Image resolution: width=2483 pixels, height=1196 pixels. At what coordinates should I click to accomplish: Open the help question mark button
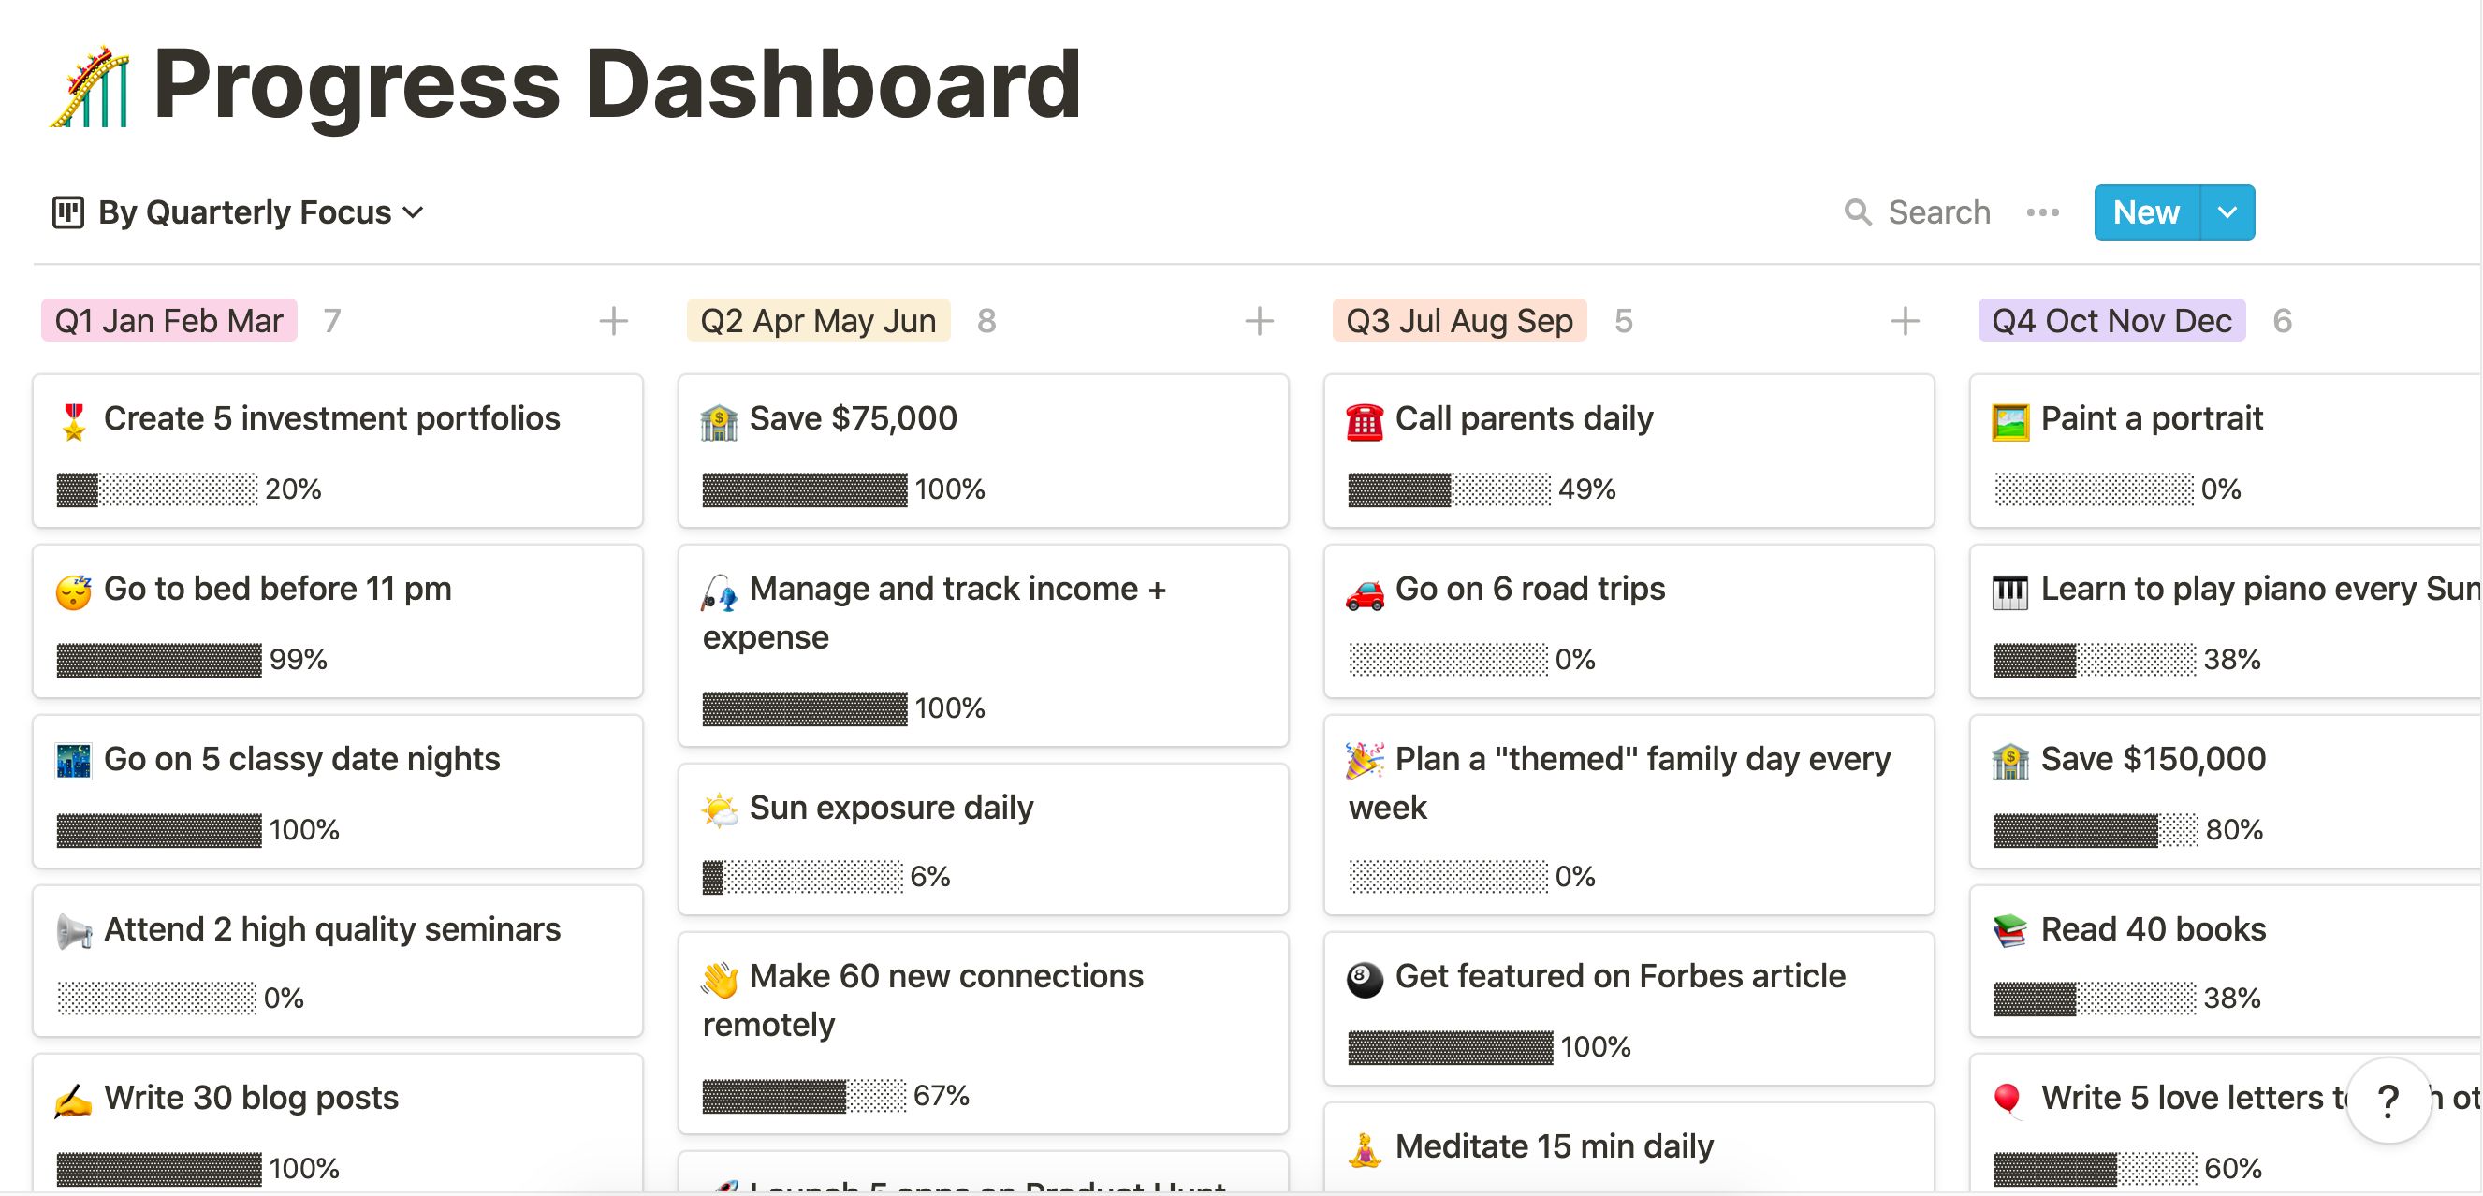tap(2388, 1101)
